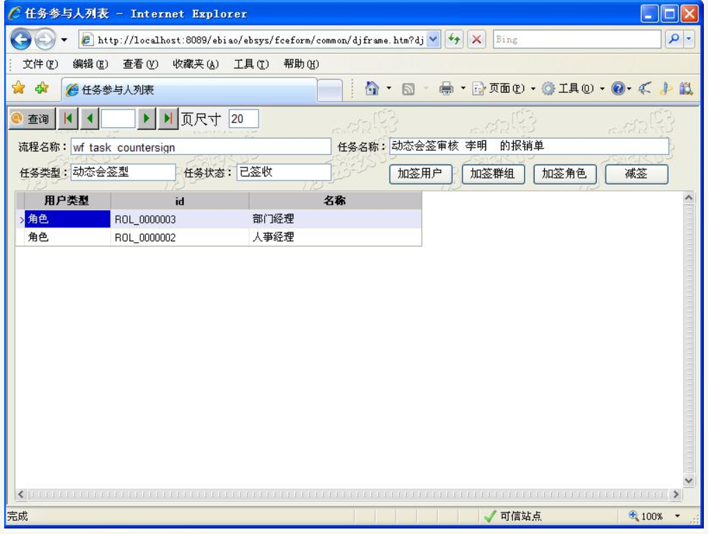This screenshot has height=534, width=708.
Task: Open the 帮助(H) menu
Action: click(301, 64)
